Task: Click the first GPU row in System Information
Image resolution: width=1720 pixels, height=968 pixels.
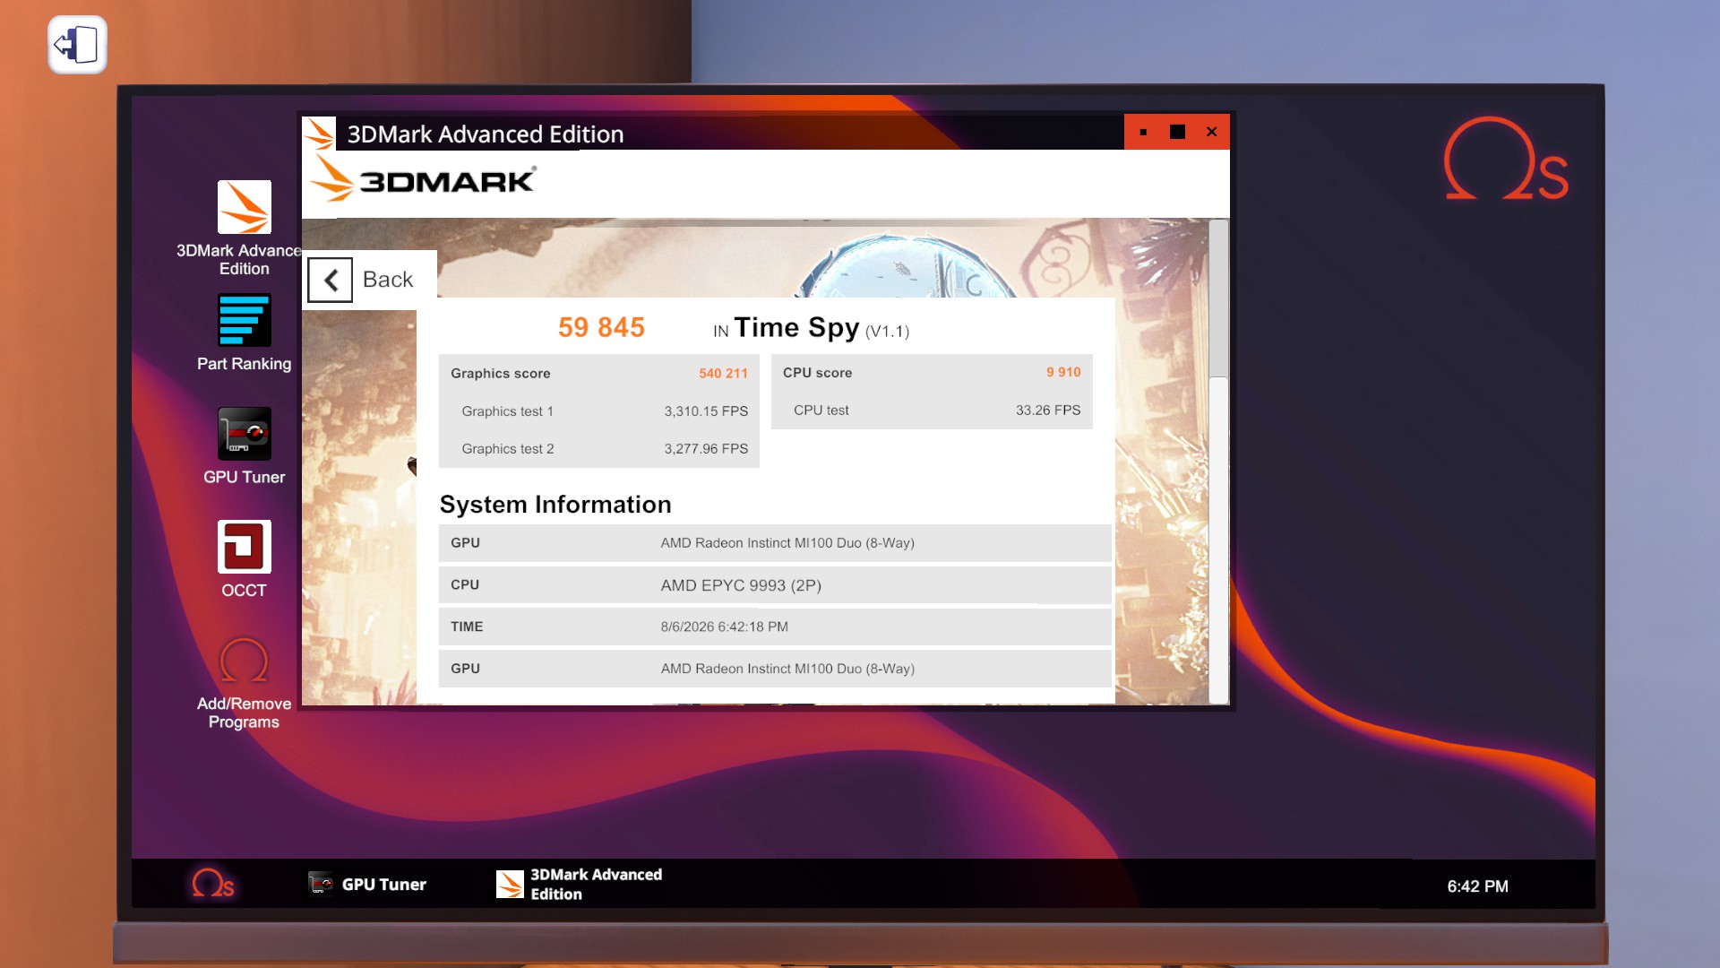Action: 775,543
